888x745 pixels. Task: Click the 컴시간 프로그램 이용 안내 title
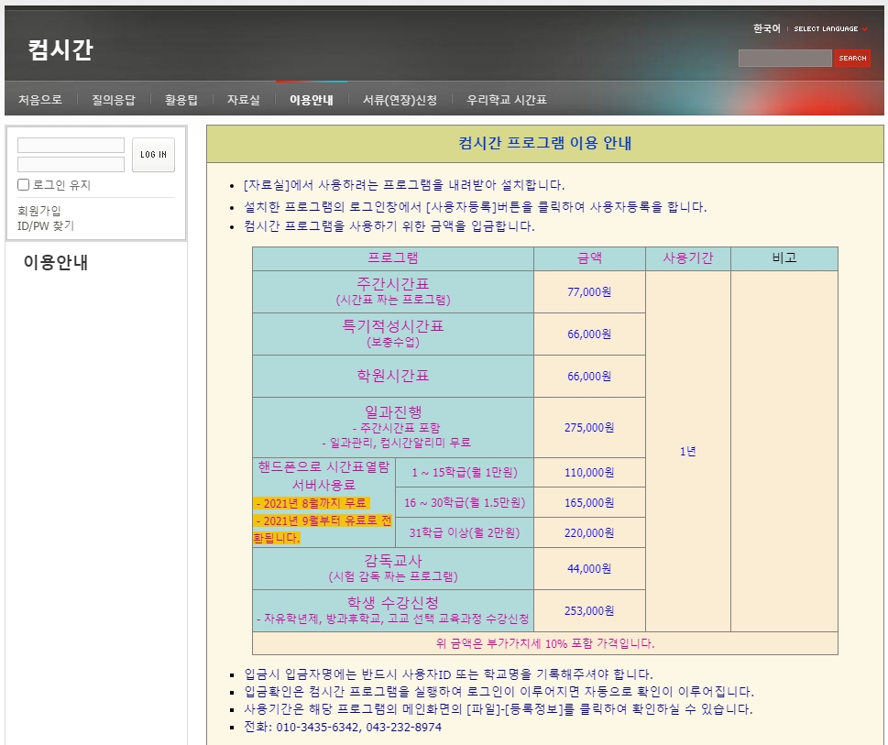(x=545, y=143)
